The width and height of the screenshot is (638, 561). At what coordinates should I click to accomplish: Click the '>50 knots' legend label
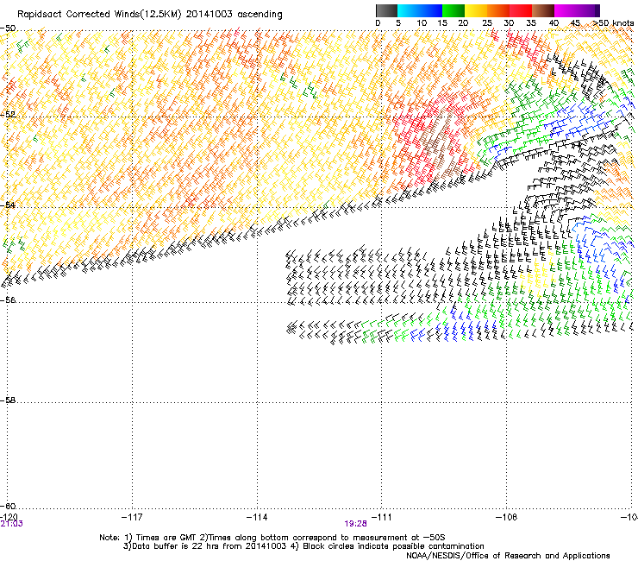pos(613,22)
